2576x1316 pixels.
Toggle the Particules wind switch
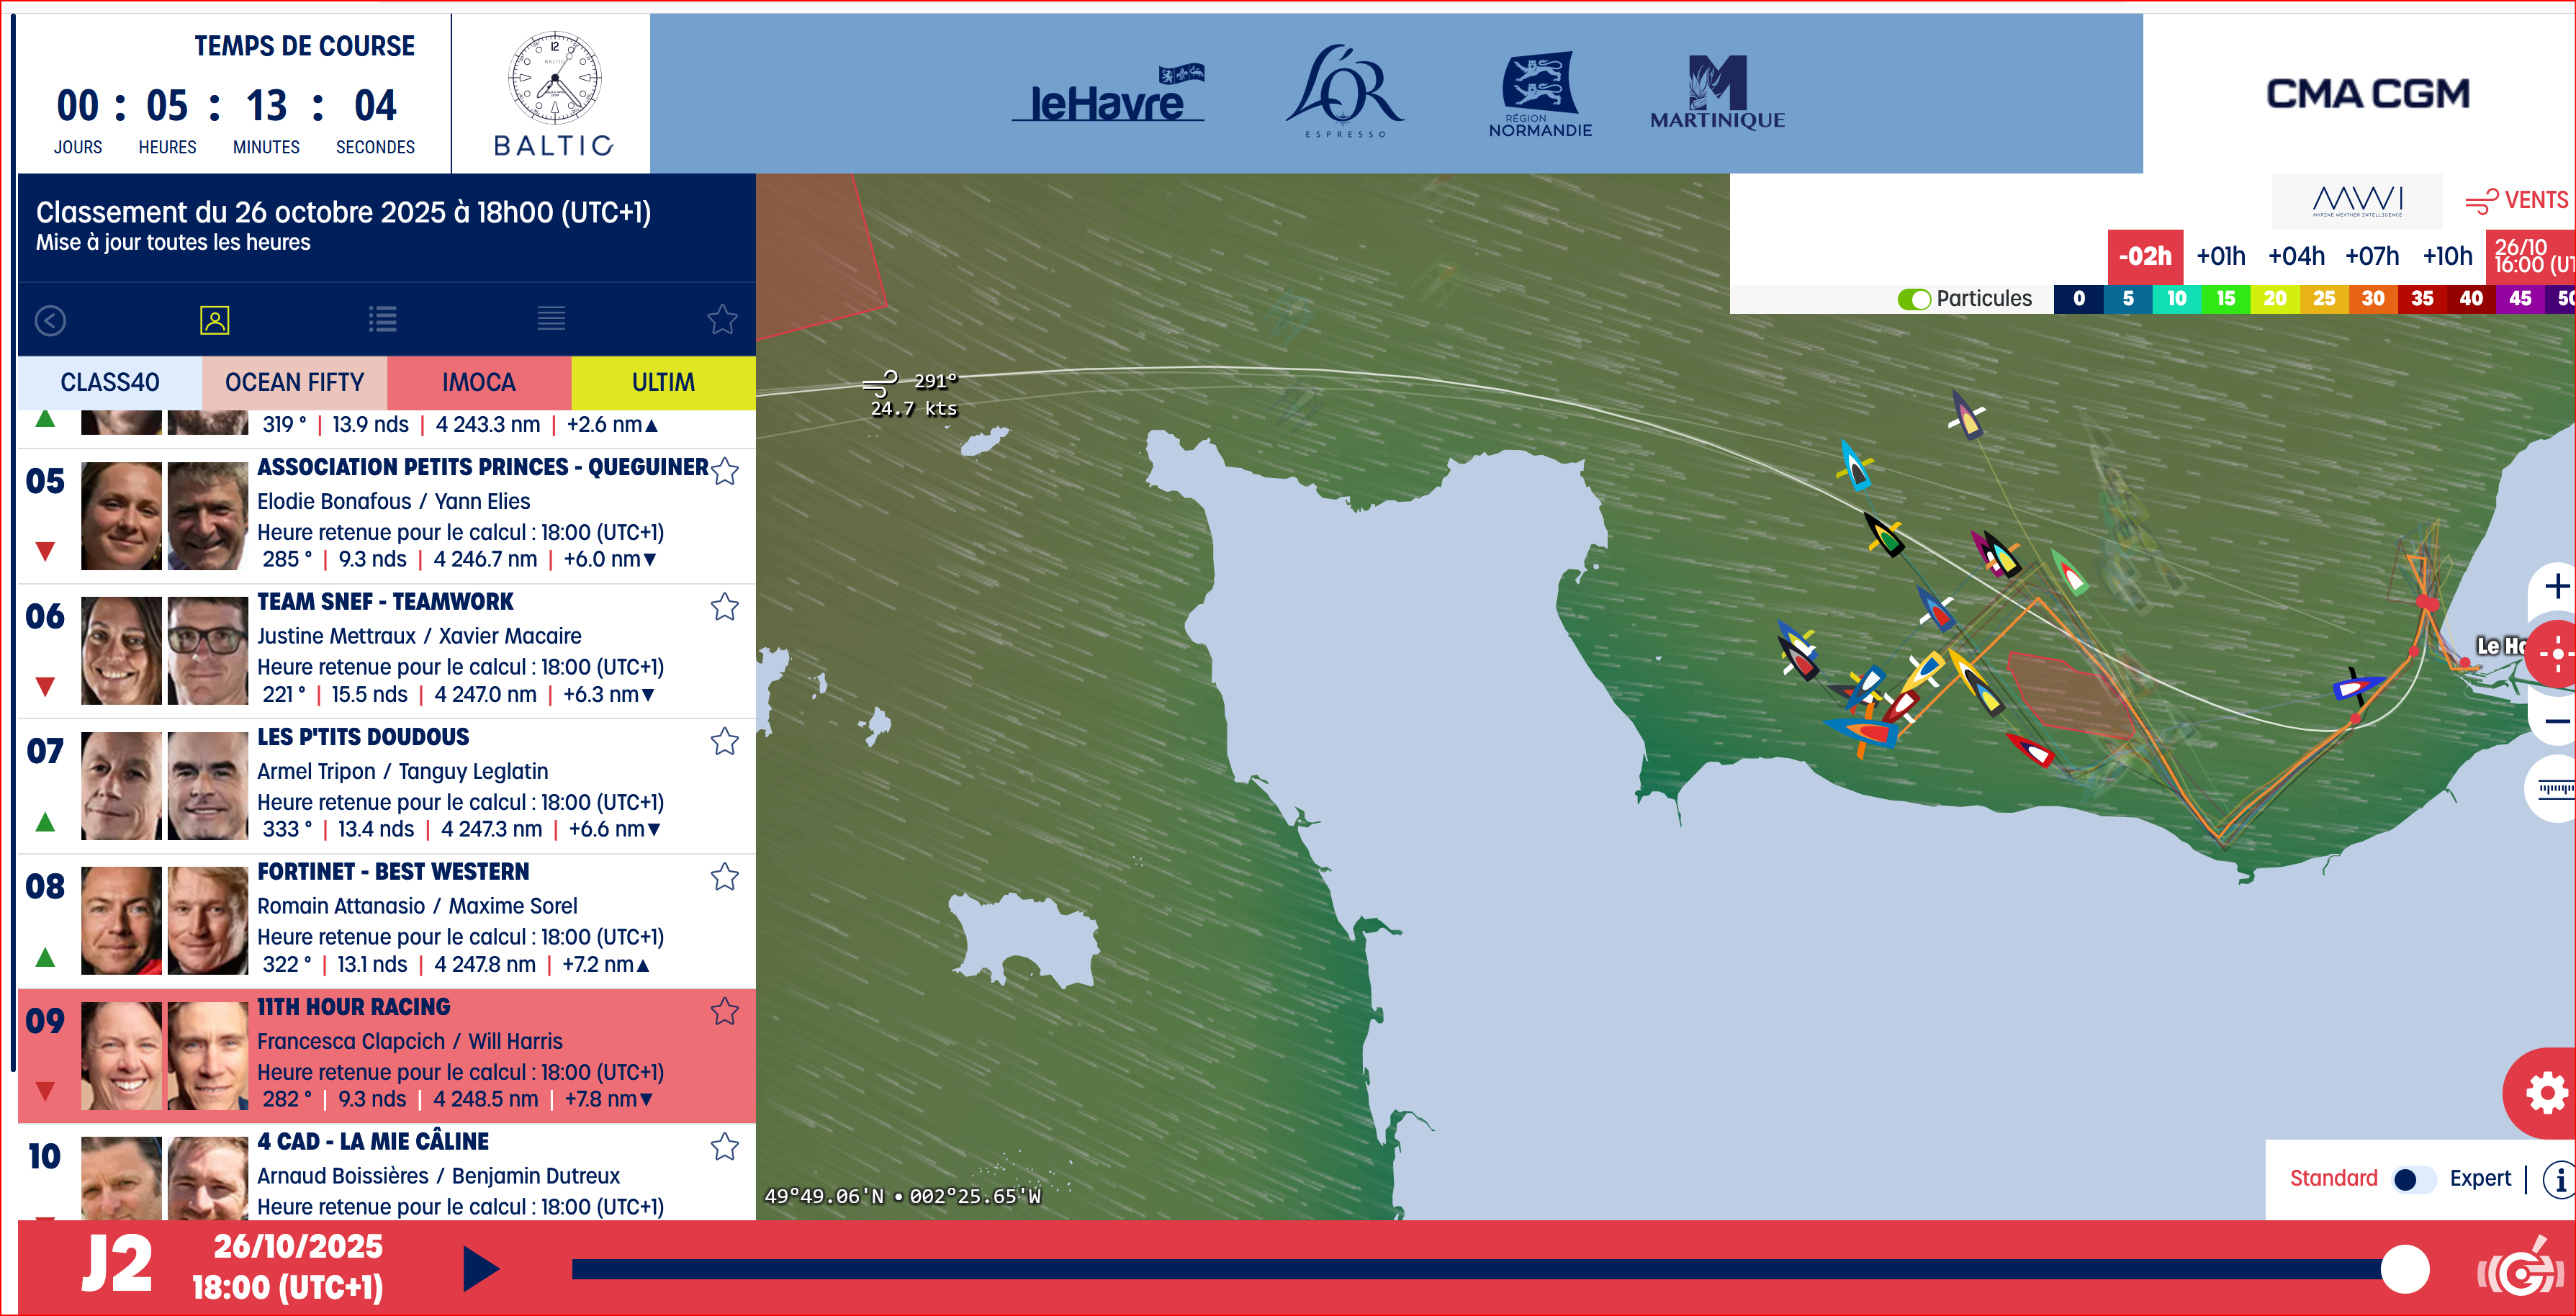[1914, 299]
